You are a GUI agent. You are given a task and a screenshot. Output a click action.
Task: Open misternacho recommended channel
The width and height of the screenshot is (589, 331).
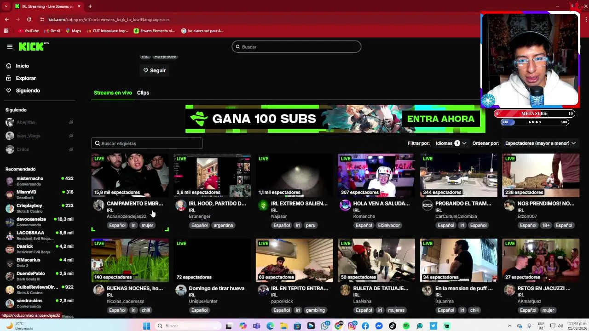pyautogui.click(x=39, y=181)
